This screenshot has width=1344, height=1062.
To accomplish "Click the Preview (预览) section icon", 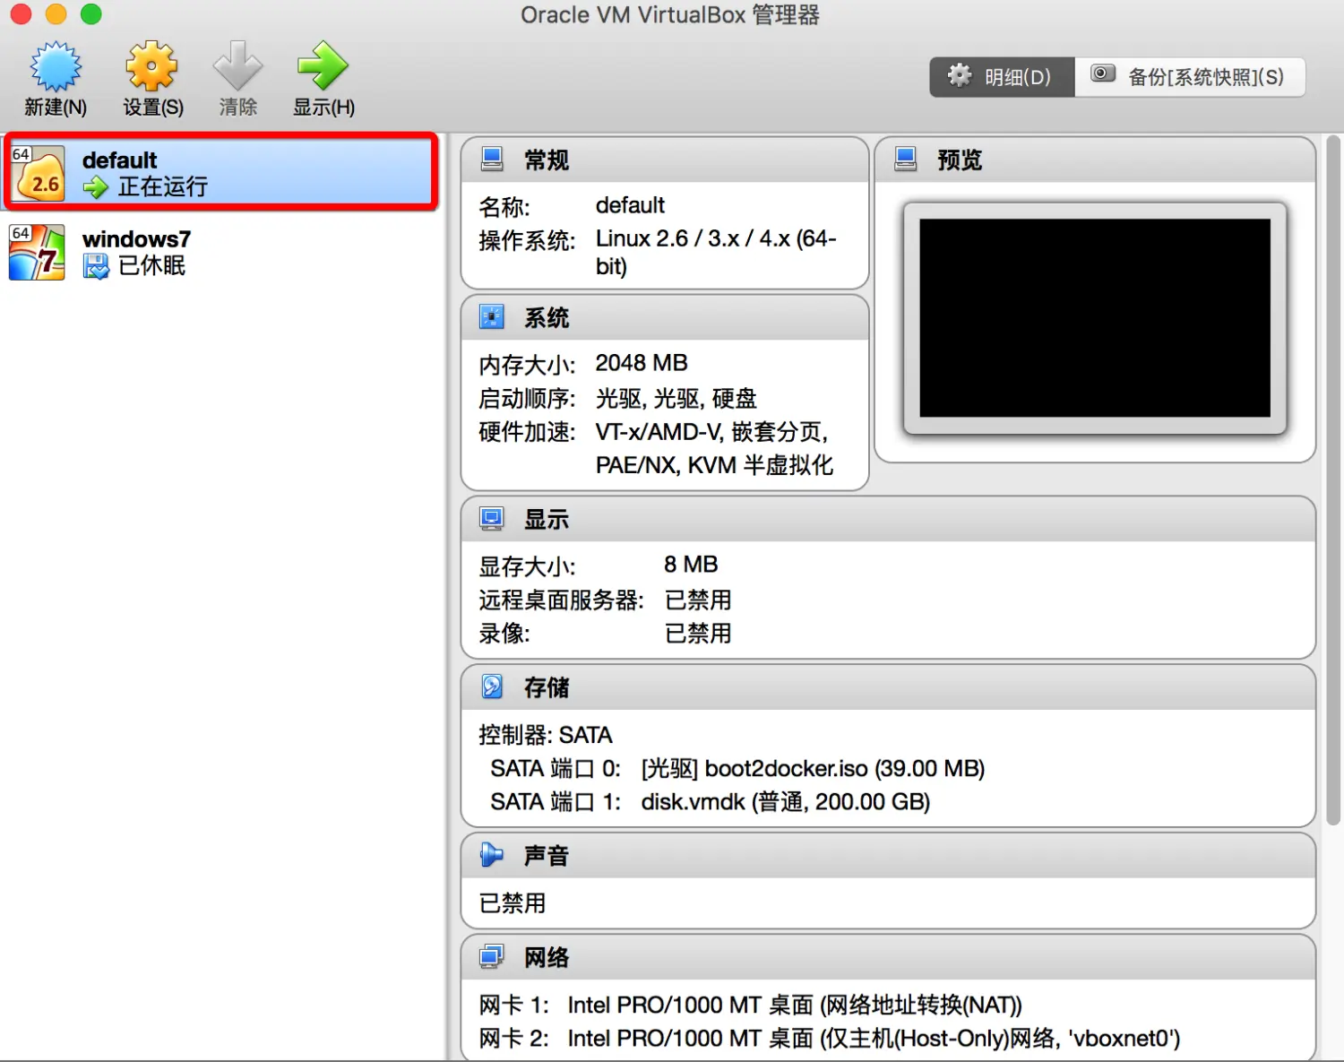I will 906,160.
